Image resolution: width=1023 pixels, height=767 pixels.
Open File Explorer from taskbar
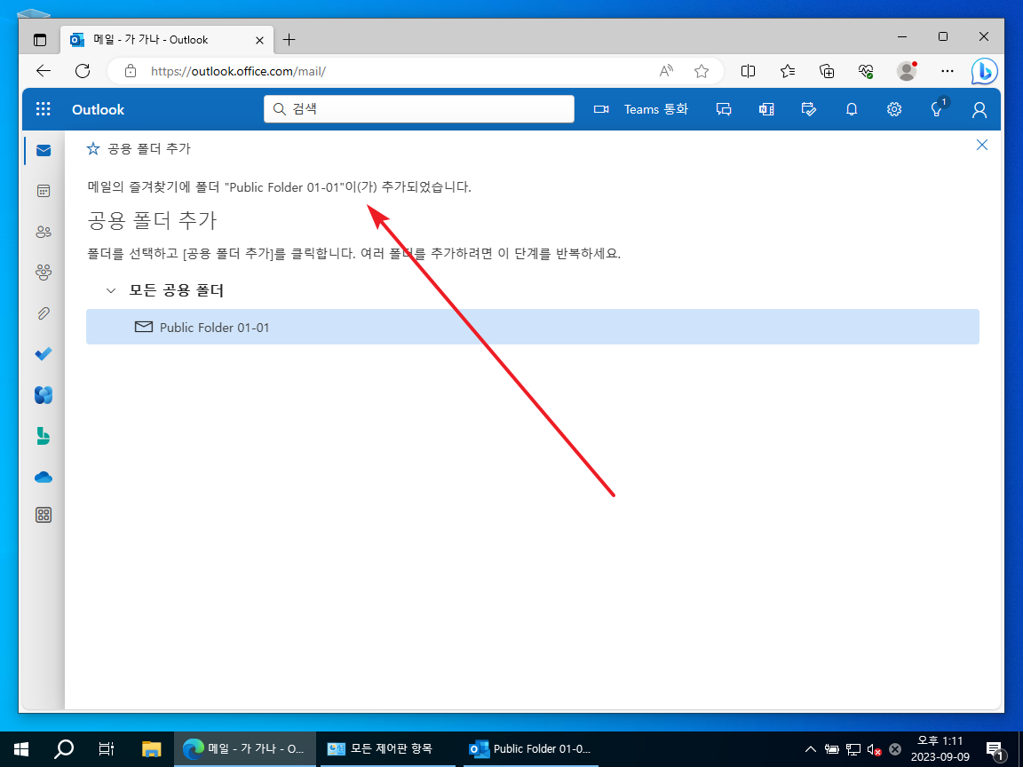coord(151,748)
